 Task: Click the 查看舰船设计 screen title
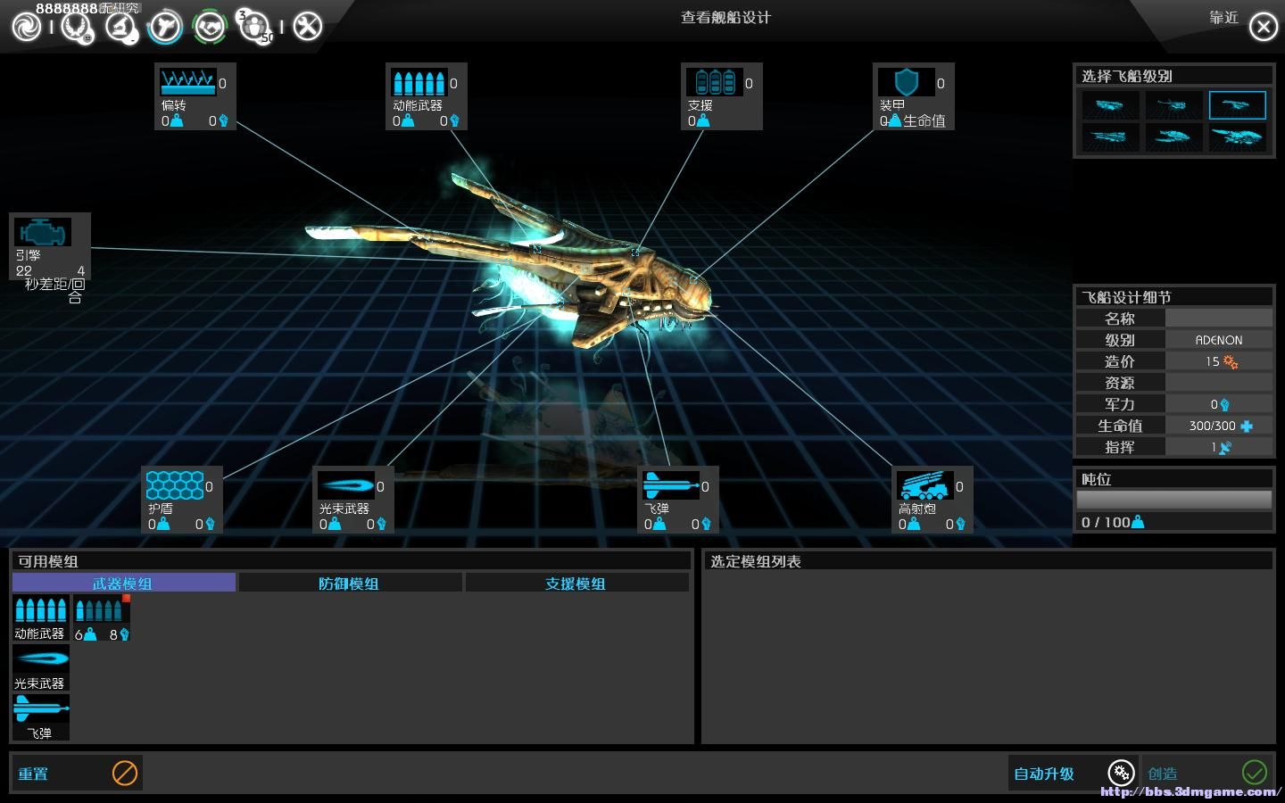point(725,18)
